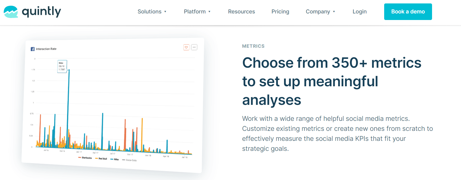Click the Nike 25/10 chart tooltip
The width and height of the screenshot is (461, 180).
click(62, 66)
